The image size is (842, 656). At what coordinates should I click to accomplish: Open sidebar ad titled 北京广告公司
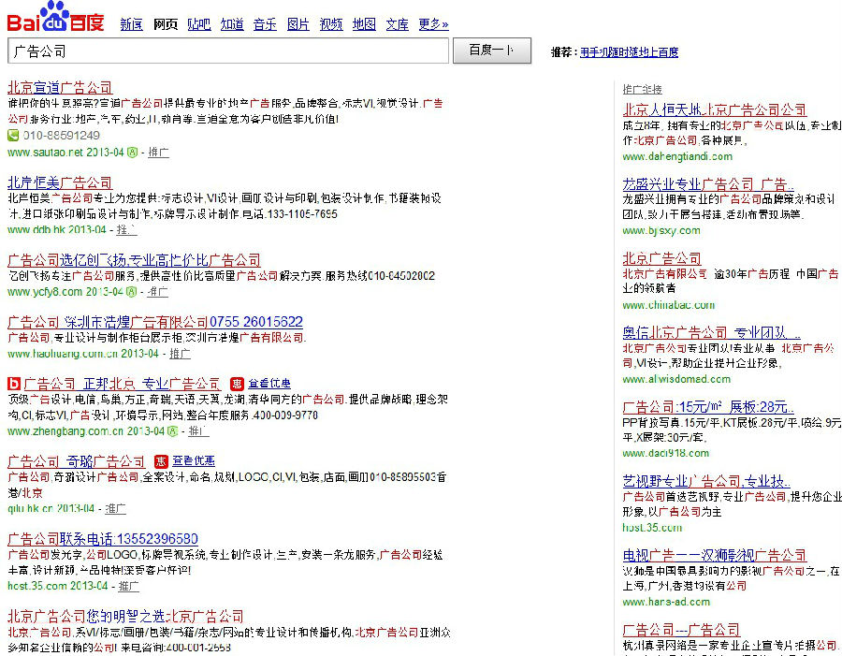pos(662,258)
